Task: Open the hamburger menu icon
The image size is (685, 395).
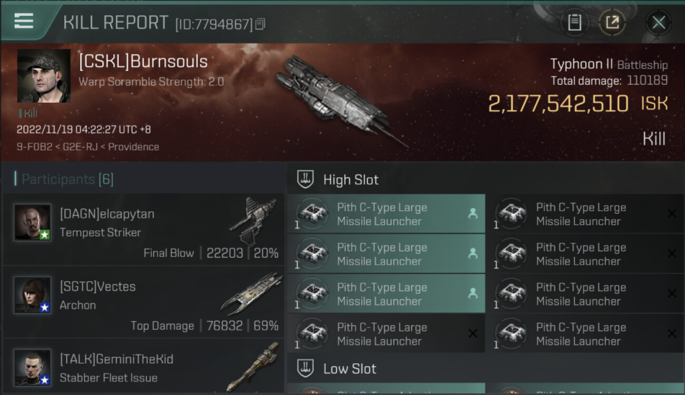Action: pos(24,21)
